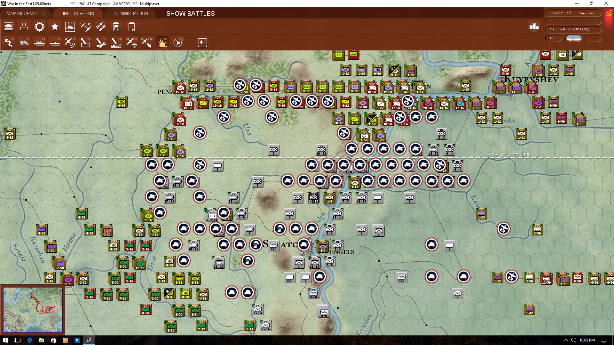Select F7 bomb airfield mode
Image resolution: width=614 pixels, height=345 pixels.
coord(101,42)
